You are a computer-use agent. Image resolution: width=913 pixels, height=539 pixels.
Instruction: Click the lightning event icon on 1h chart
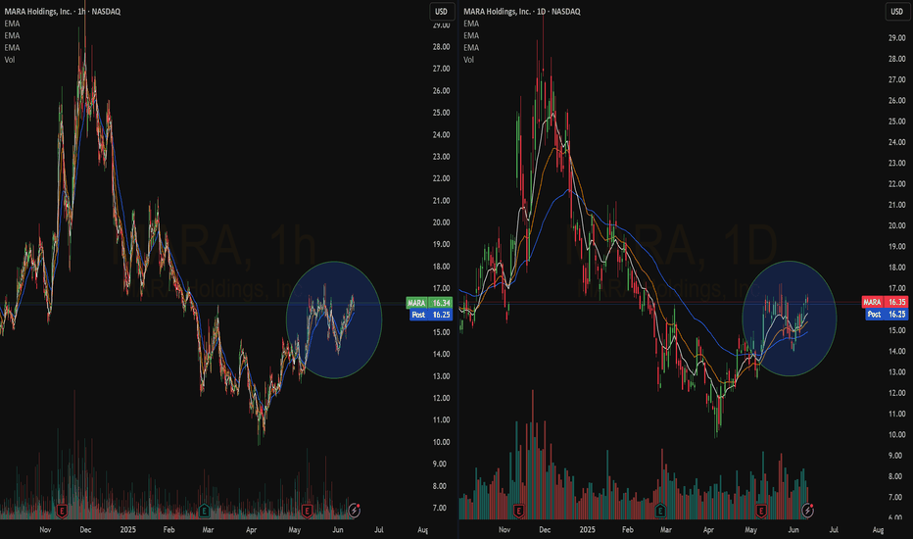pos(354,511)
